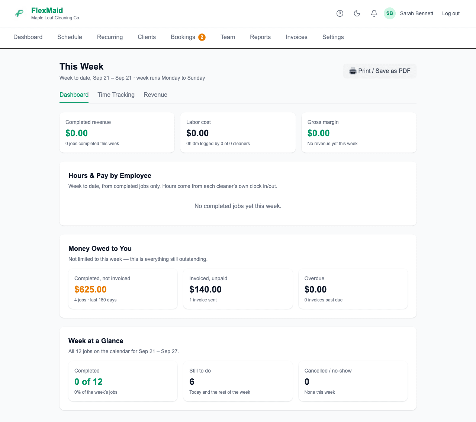Click the Still to do value 6
This screenshot has width=476, height=422.
coord(192,382)
